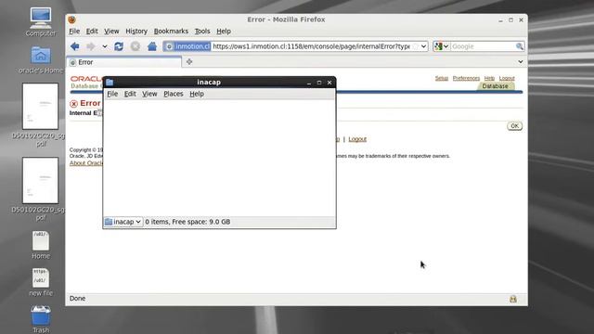Click the search magnifier icon
Screen dimensions: 594x334
point(520,46)
